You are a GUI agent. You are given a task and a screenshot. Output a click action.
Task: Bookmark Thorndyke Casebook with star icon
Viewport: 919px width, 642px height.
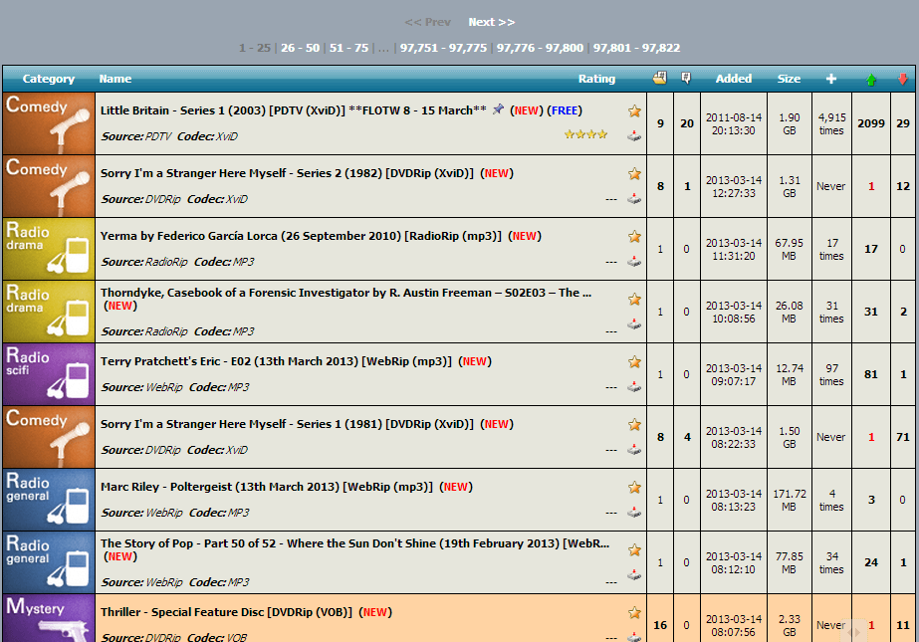click(634, 299)
